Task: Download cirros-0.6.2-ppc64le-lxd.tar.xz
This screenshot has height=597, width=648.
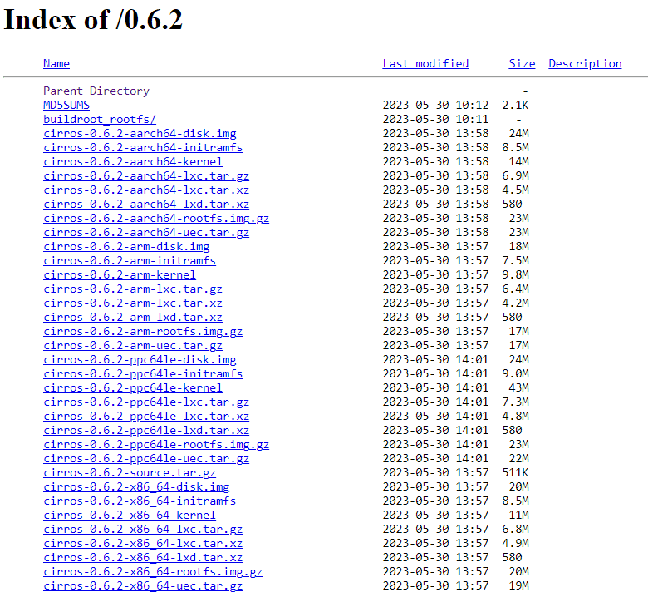Action: tap(146, 430)
